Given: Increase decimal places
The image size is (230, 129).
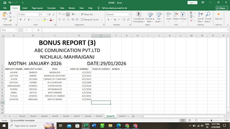Looking at the screenshot, I should point(124,20).
